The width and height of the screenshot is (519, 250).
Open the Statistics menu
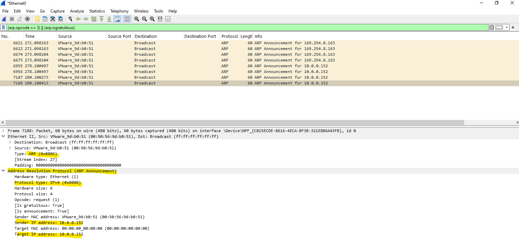point(97,11)
